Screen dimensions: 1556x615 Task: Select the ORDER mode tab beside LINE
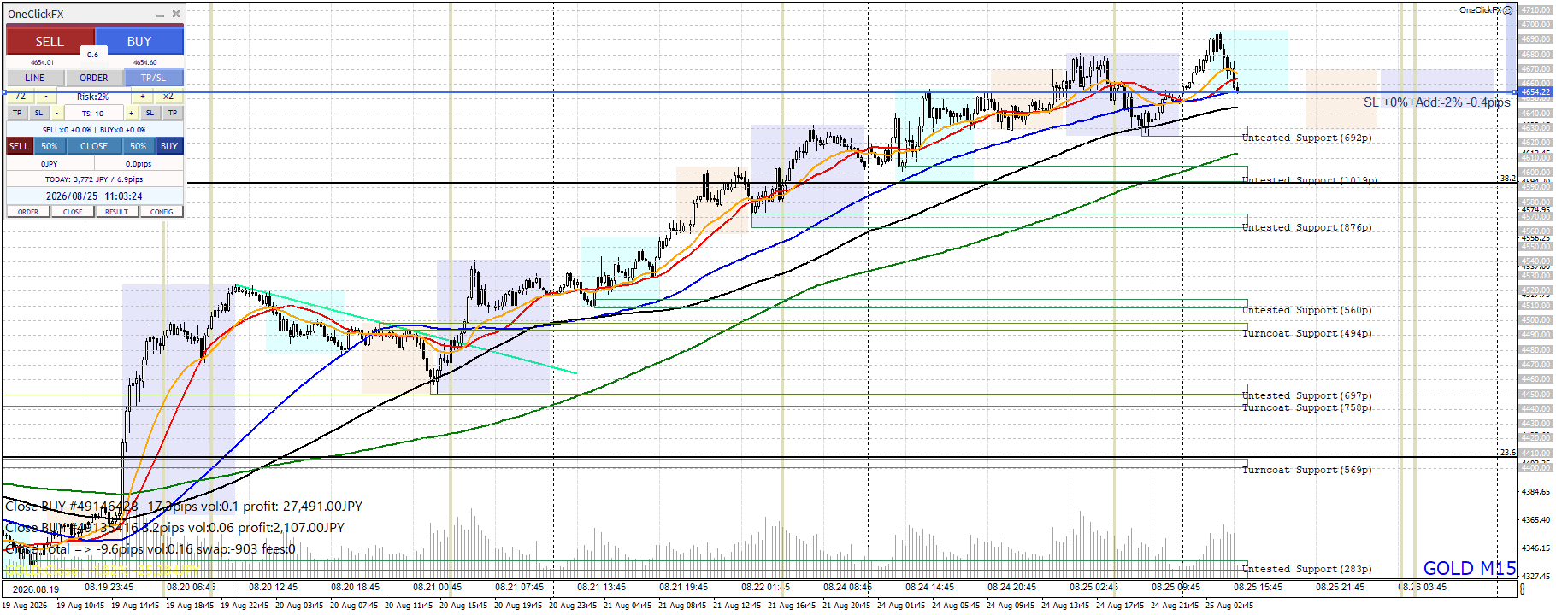[x=94, y=78]
